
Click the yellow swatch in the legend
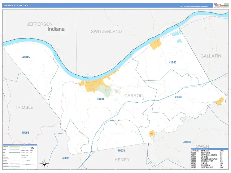click(x=14, y=146)
